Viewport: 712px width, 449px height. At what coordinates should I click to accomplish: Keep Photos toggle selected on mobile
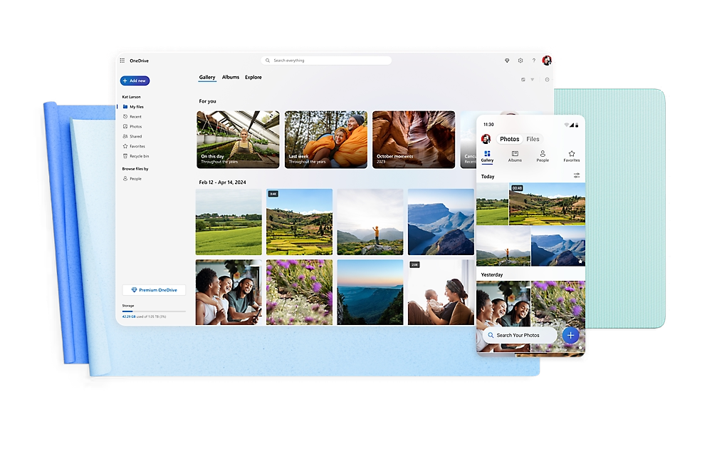tap(510, 139)
